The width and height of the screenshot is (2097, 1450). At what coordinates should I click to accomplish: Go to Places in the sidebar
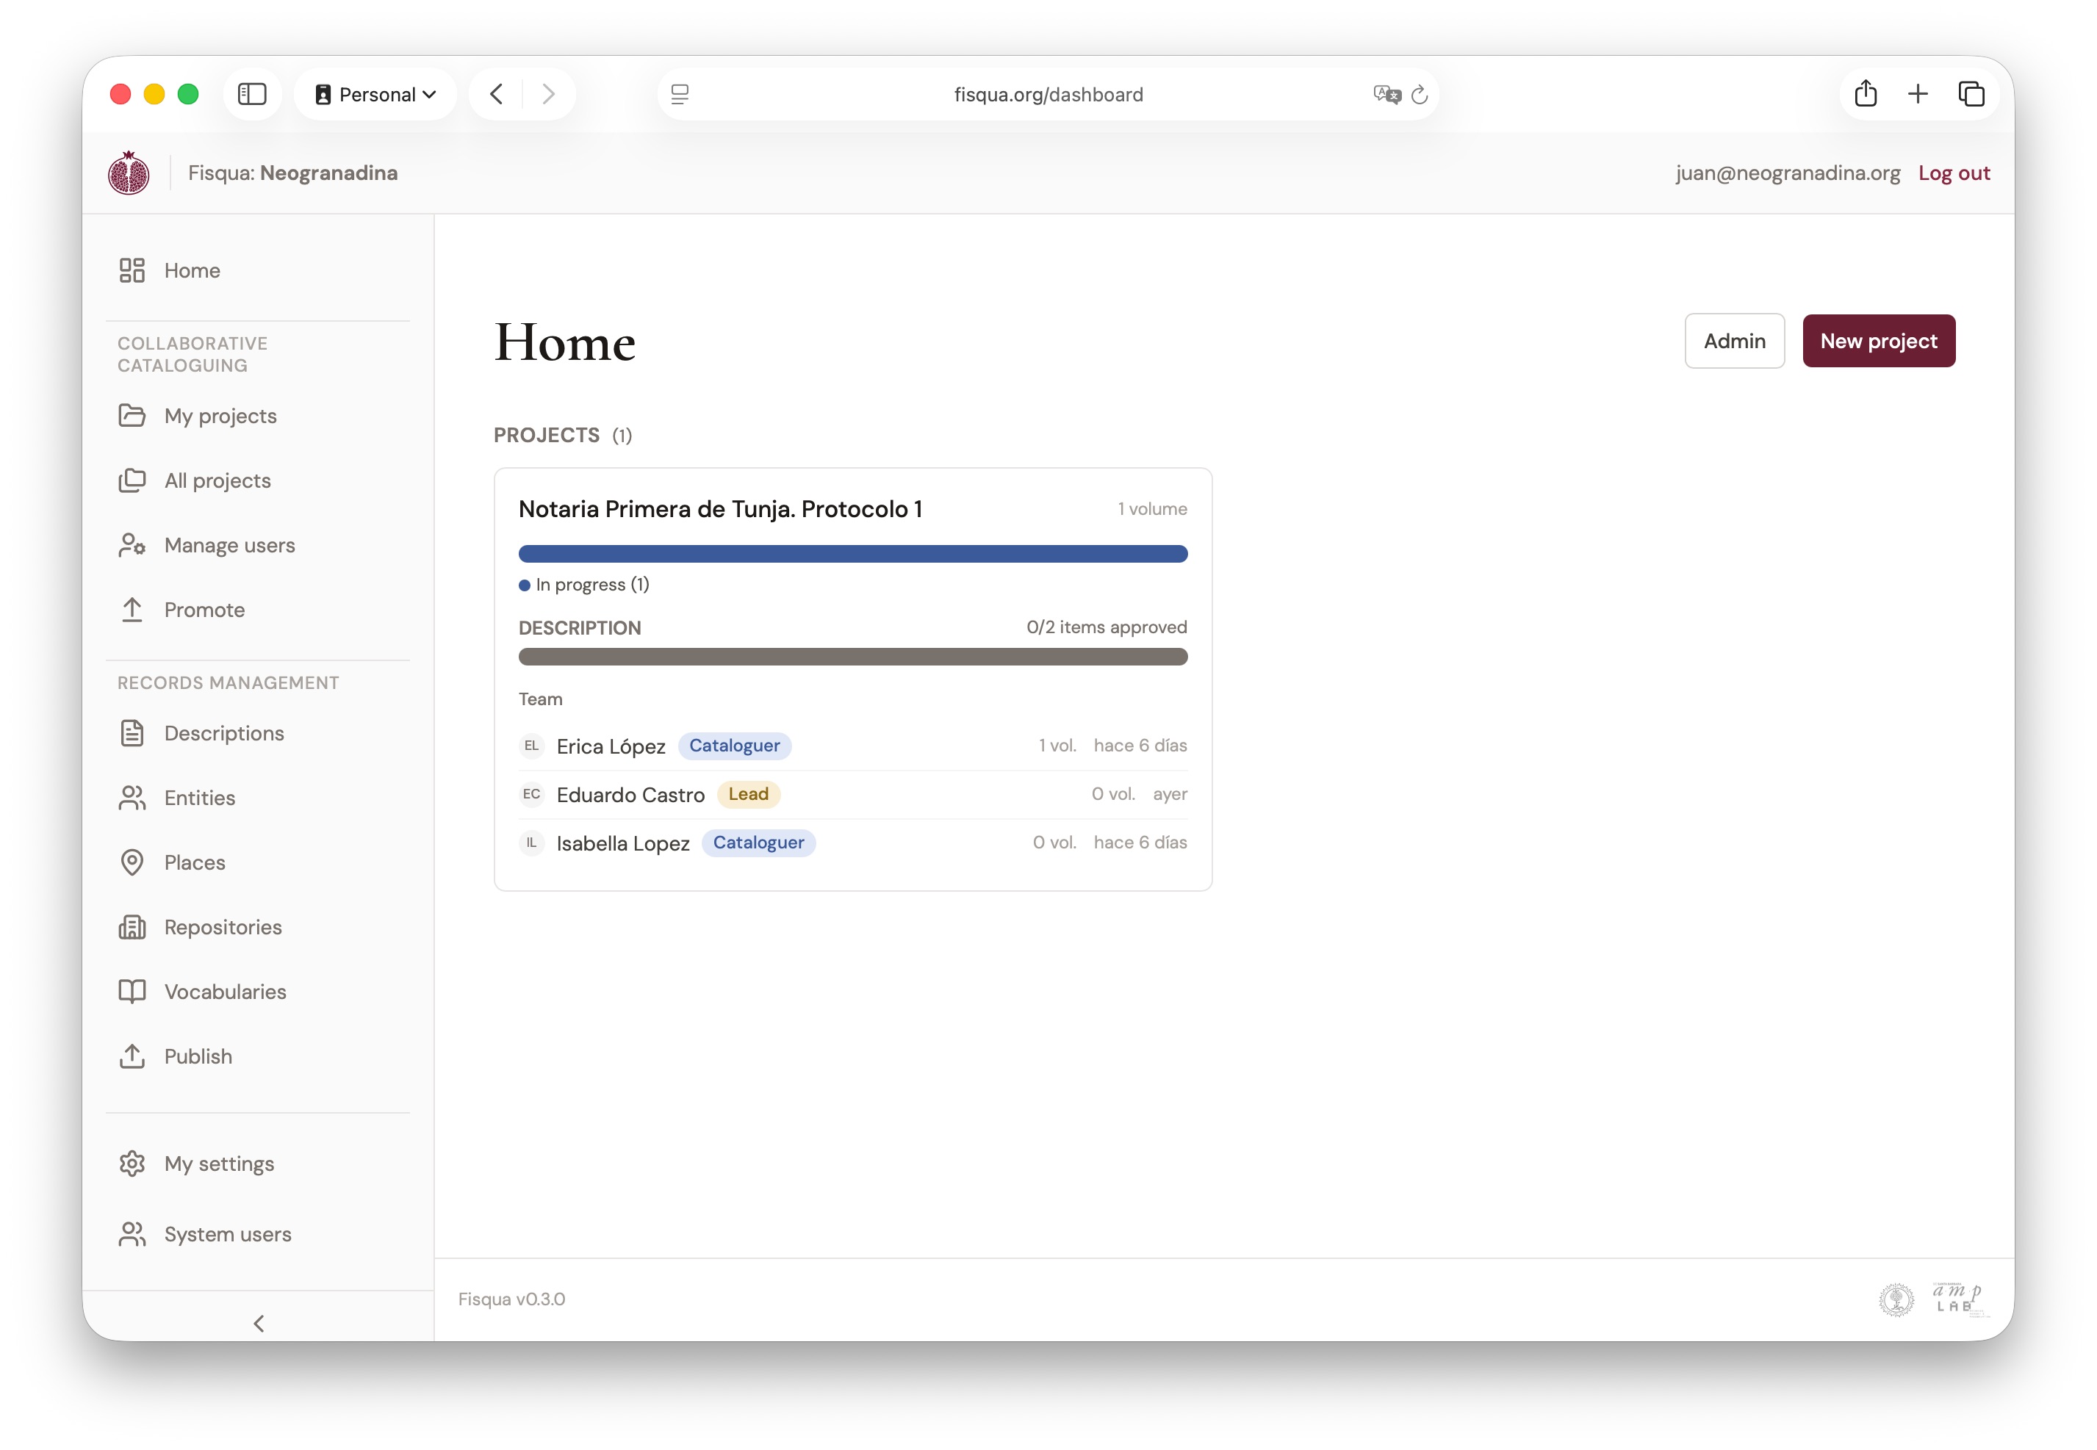tap(257, 862)
